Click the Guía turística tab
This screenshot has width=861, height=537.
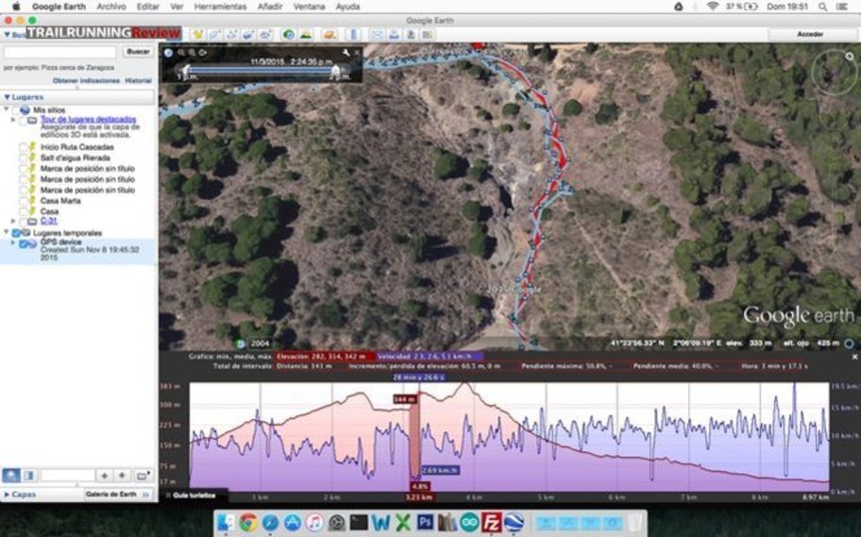coord(194,495)
